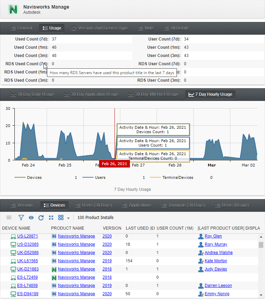Sort by DEVICE NAME column header
This screenshot has height=300, width=265.
point(16,228)
